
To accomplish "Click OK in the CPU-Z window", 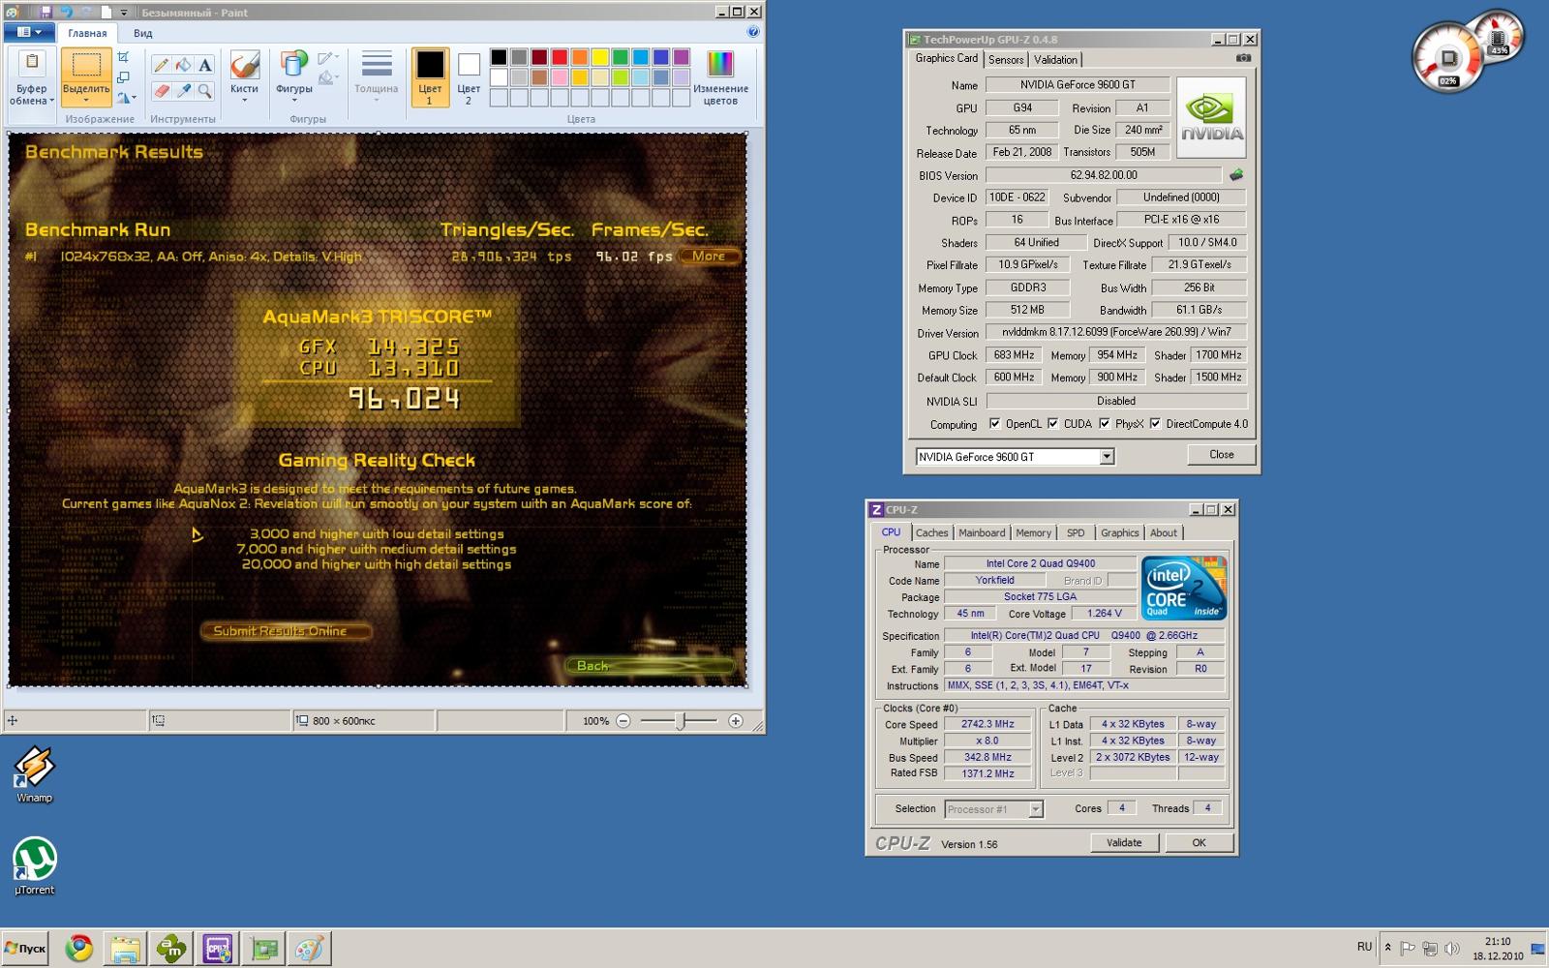I will coord(1199,843).
